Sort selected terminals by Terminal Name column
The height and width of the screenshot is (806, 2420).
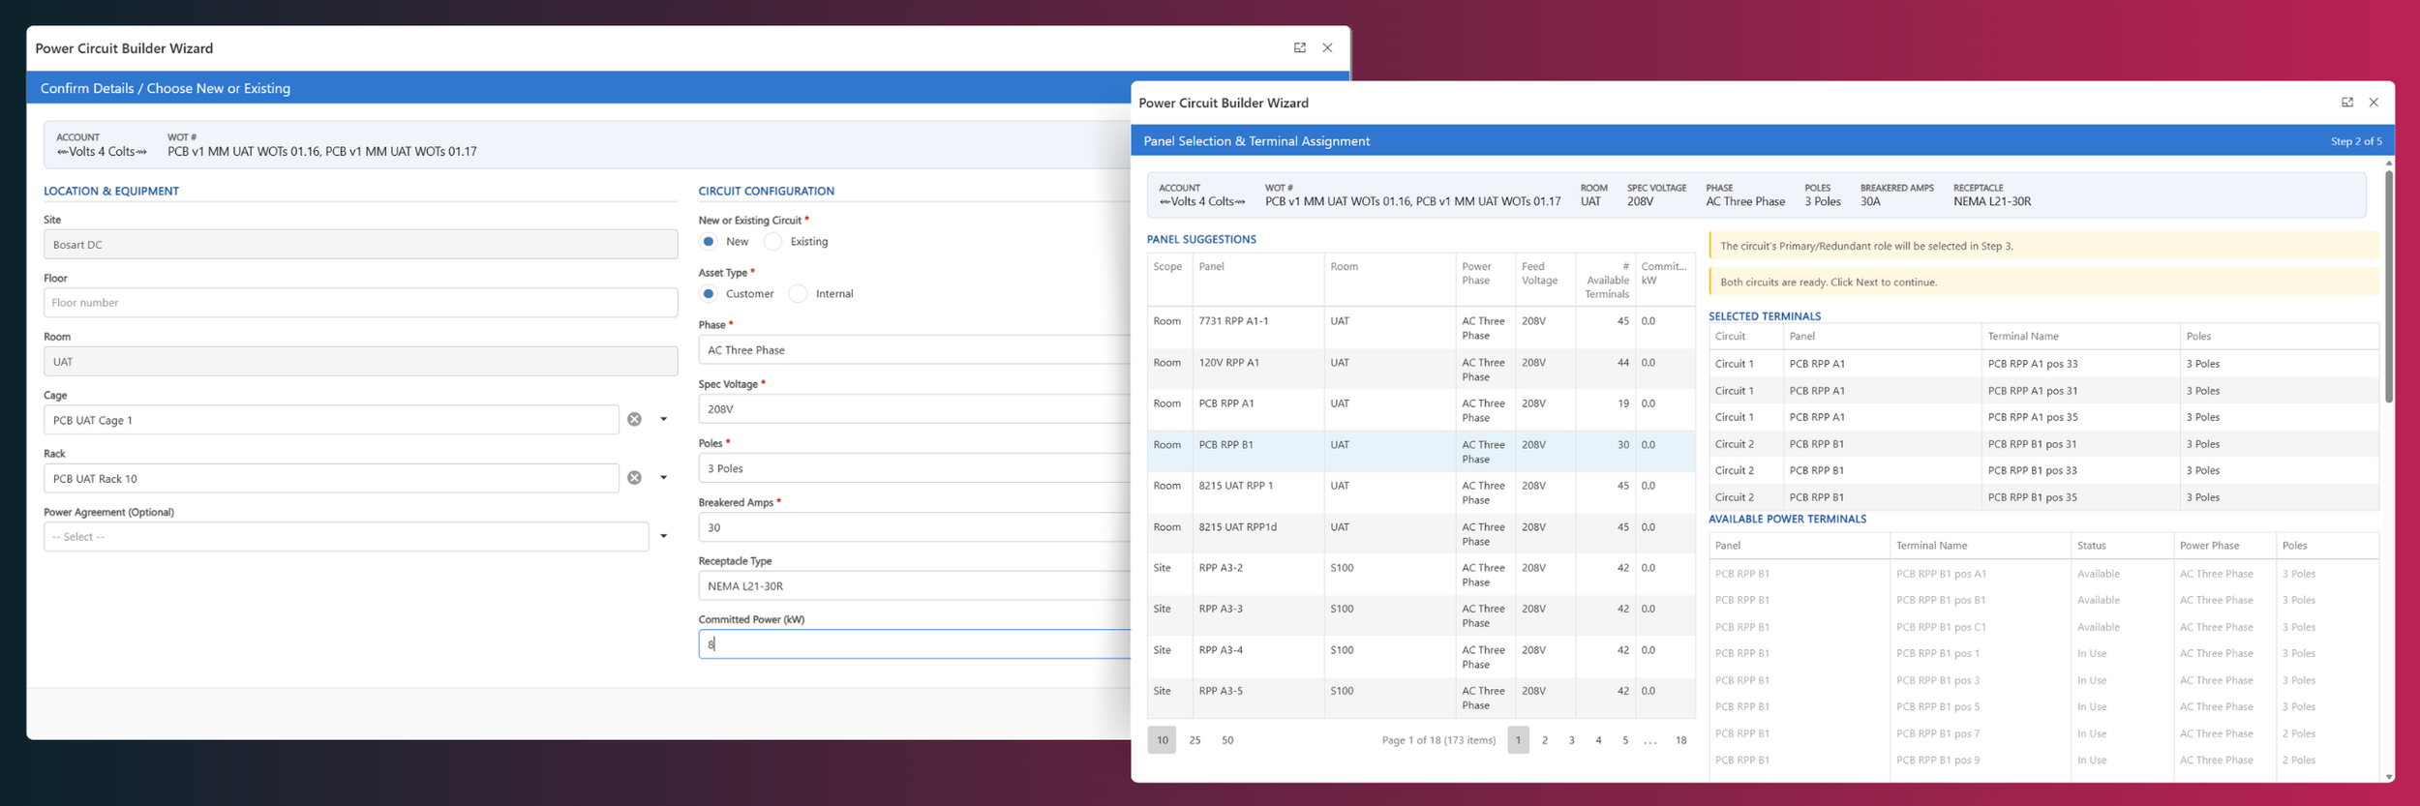click(2080, 337)
